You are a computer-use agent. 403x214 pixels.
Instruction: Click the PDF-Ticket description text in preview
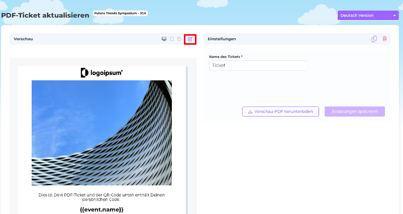point(102,196)
